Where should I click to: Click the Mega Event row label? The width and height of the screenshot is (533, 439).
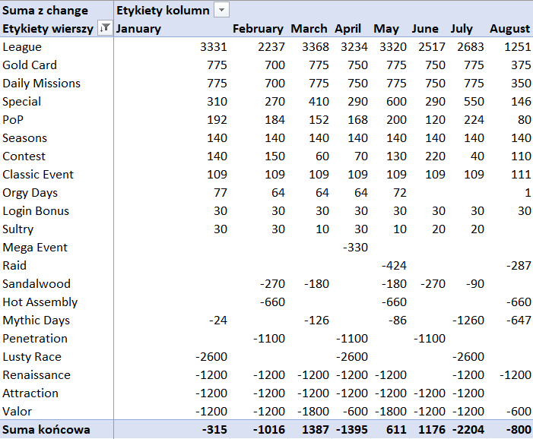tap(35, 248)
